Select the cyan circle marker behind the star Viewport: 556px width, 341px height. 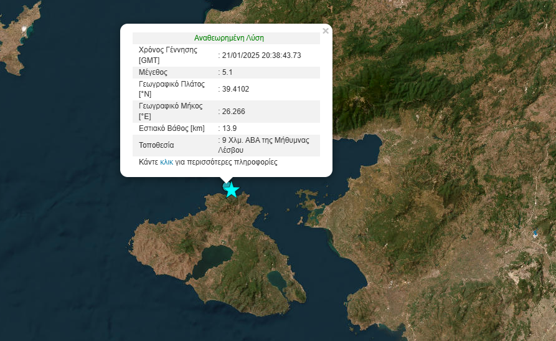tap(225, 186)
